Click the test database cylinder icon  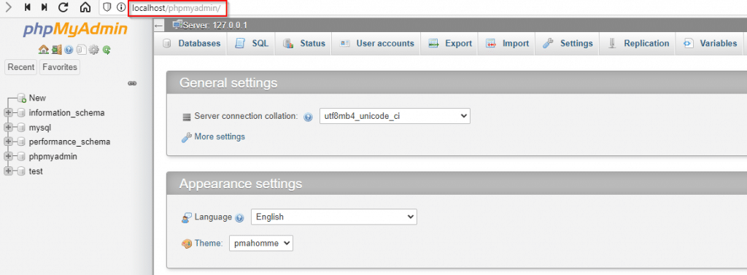click(x=21, y=171)
